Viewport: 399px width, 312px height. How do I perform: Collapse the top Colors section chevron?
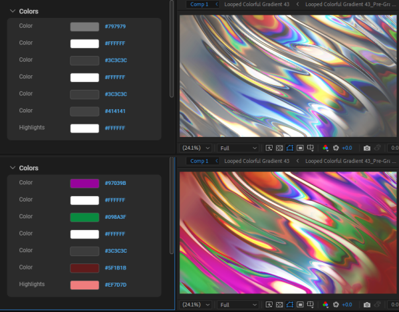pyautogui.click(x=12, y=11)
